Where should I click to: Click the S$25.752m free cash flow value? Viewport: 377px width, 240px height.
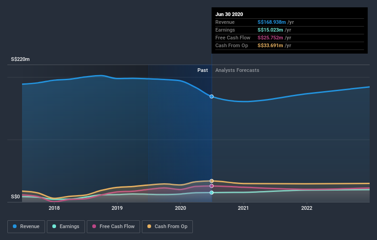(x=270, y=38)
